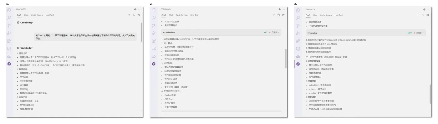Open the Unit Test tab in screenshot 1
This screenshot has width=438, height=124.
tap(50, 15)
